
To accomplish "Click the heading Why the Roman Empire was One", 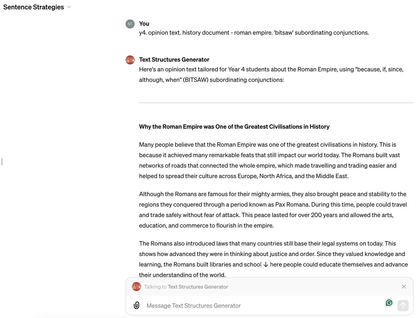I will coord(234,127).
